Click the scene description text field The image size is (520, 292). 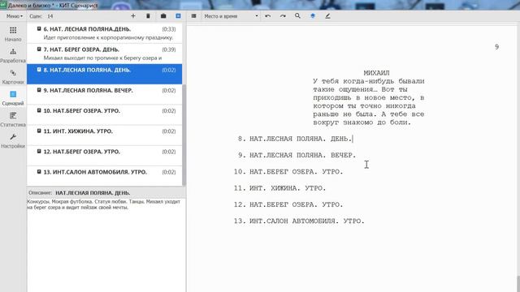[106, 245]
